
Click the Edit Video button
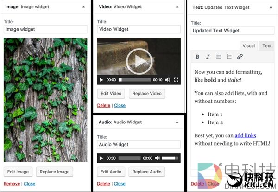point(111,94)
